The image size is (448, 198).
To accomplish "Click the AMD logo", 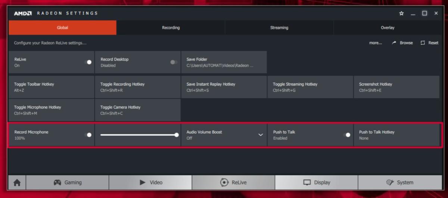I will [23, 13].
